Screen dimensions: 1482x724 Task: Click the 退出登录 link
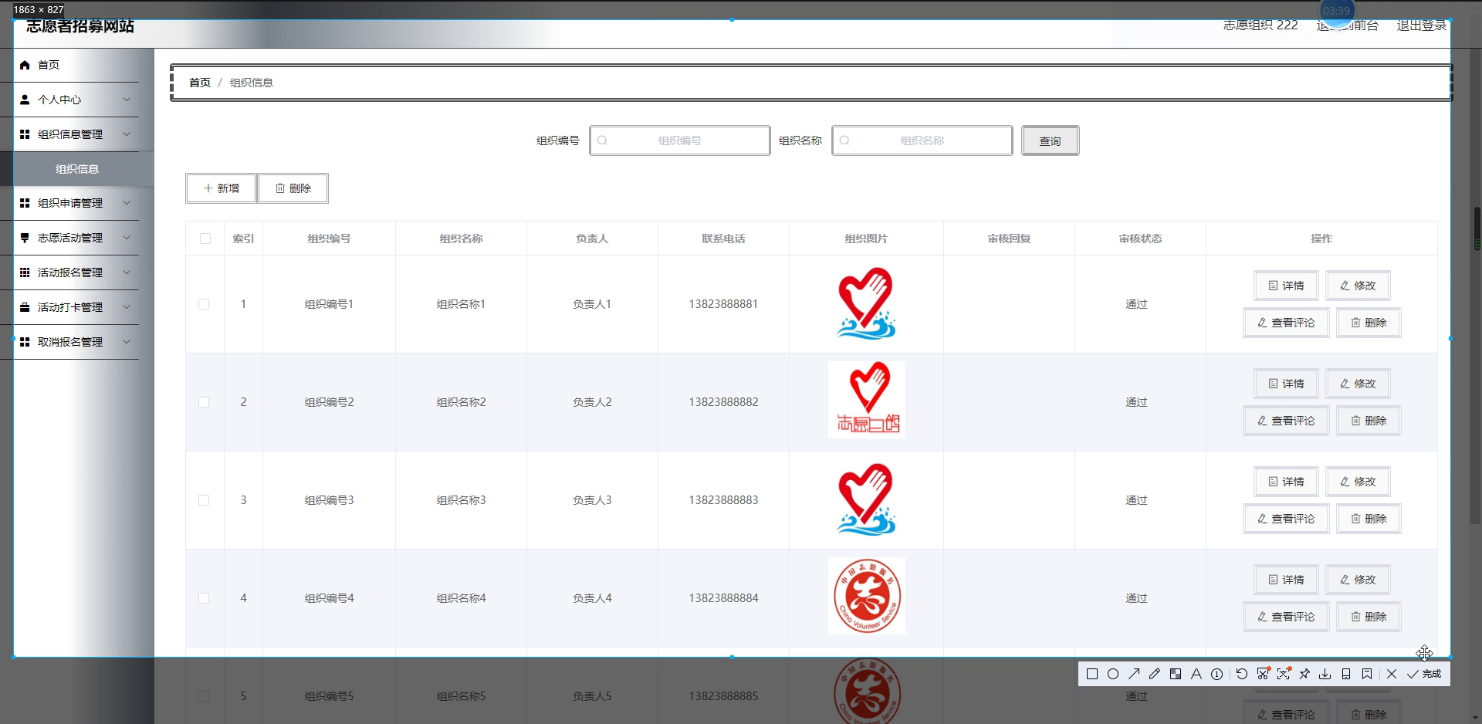tap(1421, 25)
